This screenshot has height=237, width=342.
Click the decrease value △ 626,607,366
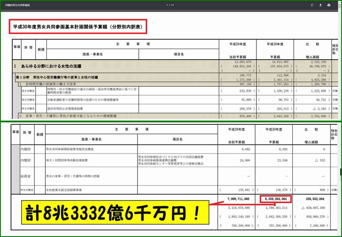coord(313,208)
